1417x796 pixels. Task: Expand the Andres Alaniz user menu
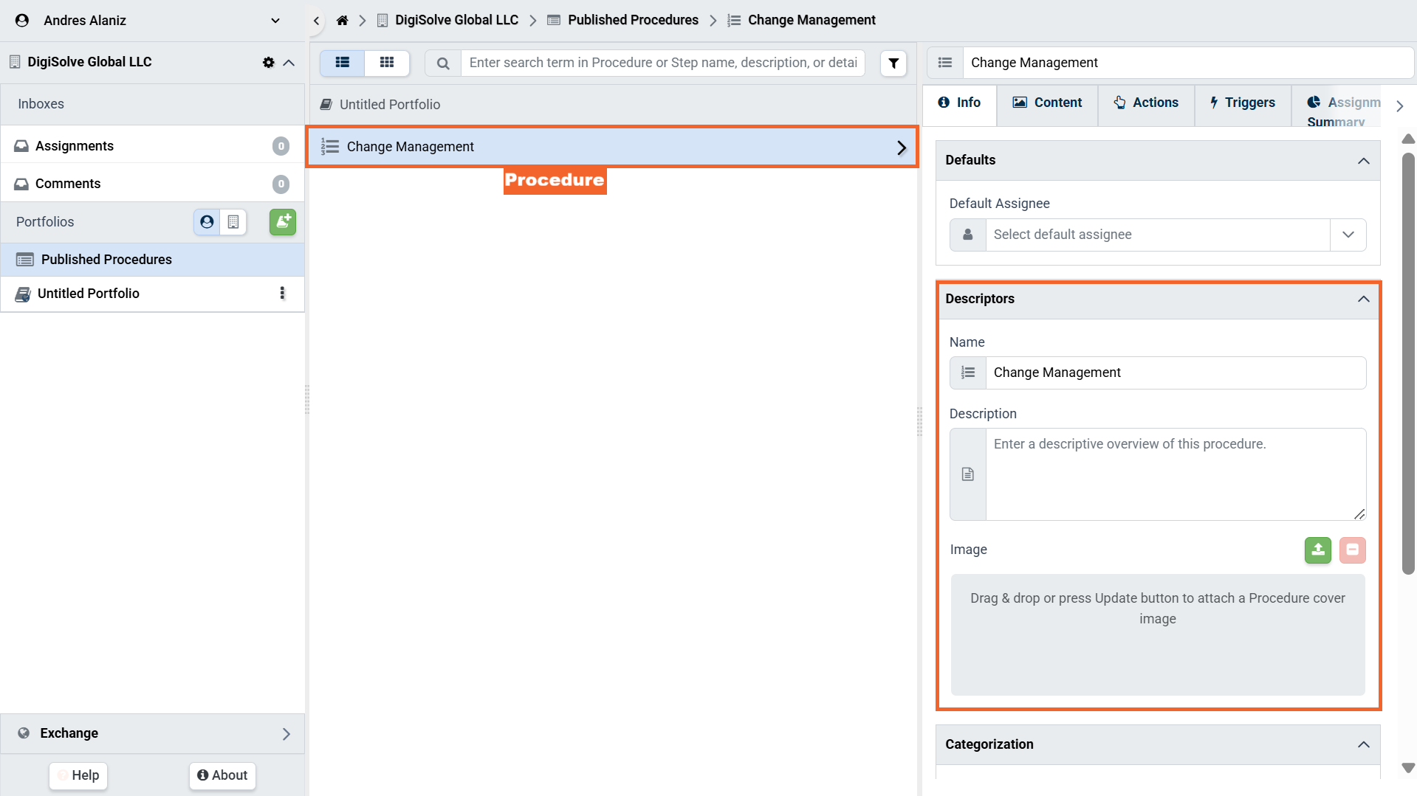pyautogui.click(x=275, y=21)
